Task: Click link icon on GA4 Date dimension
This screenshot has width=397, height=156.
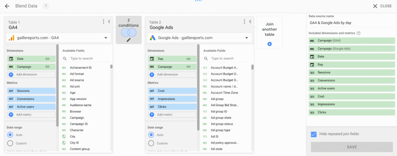Action: click(47, 59)
